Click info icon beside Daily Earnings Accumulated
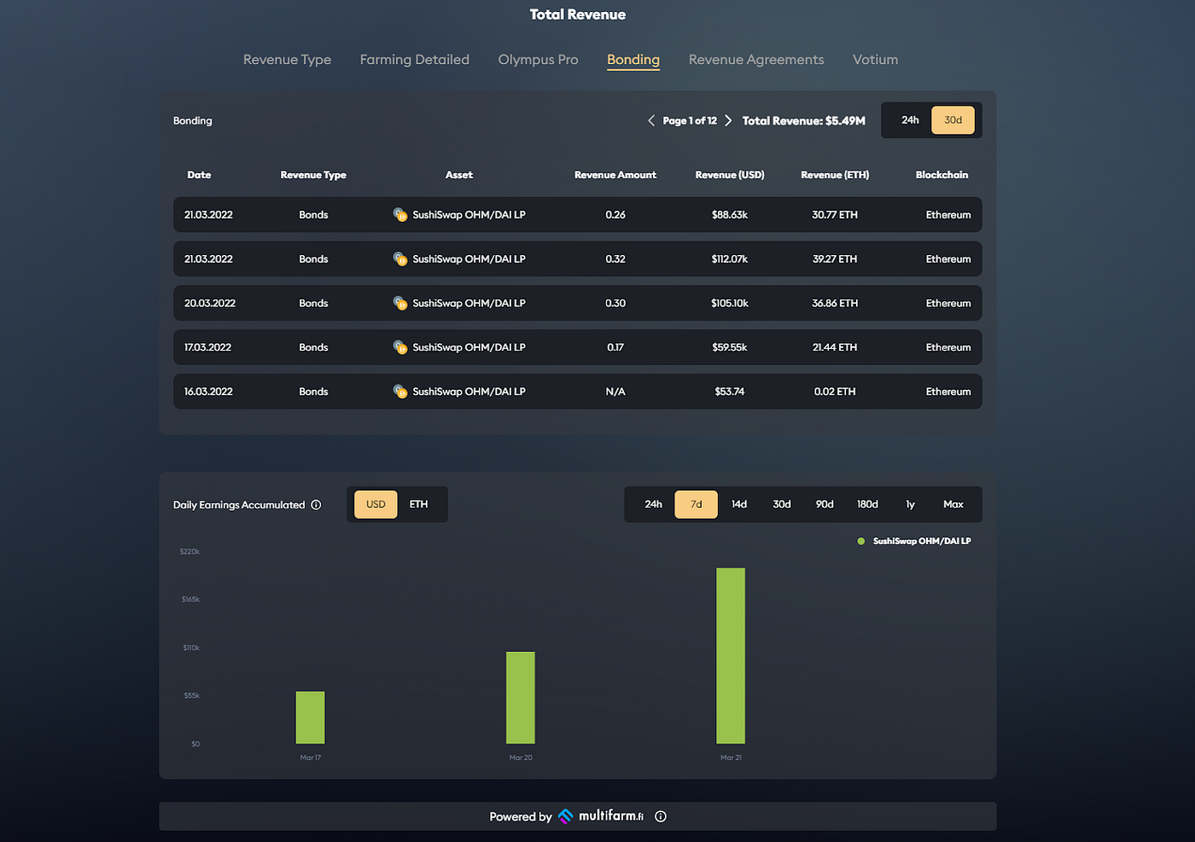Screen dimensions: 1195x842 [x=316, y=505]
